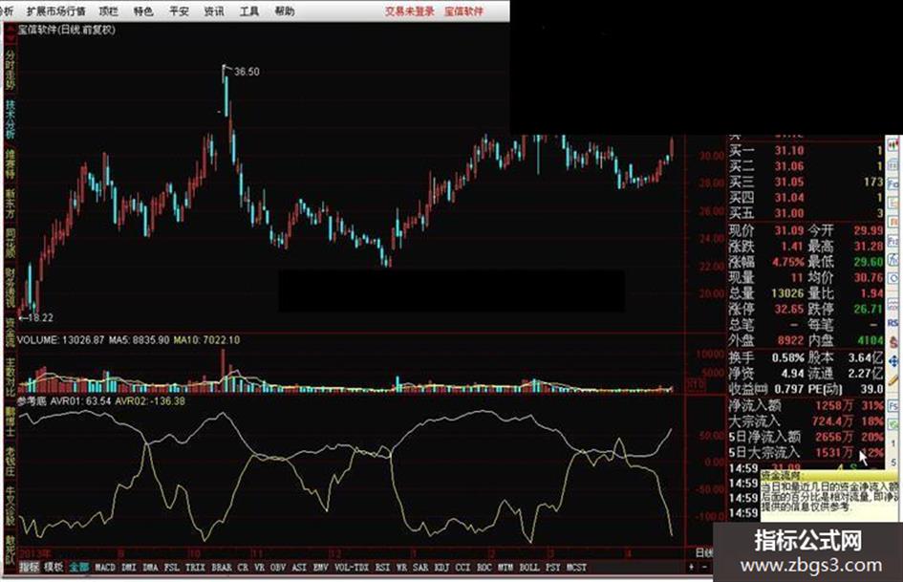Select the 模板 tab in bottom bar
The image size is (903, 582).
pyautogui.click(x=54, y=567)
